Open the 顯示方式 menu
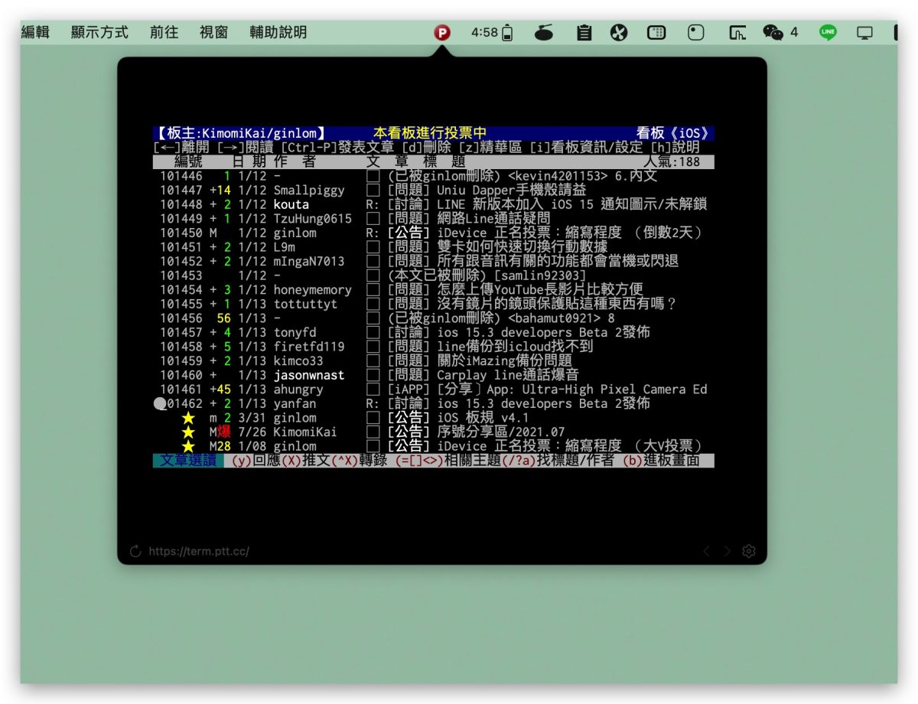The height and width of the screenshot is (704, 918). (99, 33)
